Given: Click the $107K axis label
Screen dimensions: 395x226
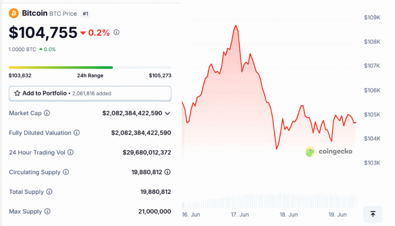Looking at the screenshot, I should [372, 66].
